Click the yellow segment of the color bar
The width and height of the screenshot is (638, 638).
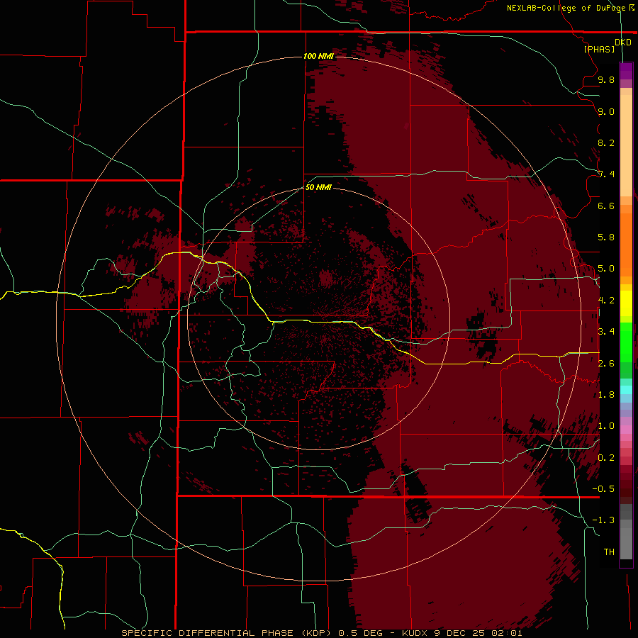click(626, 303)
